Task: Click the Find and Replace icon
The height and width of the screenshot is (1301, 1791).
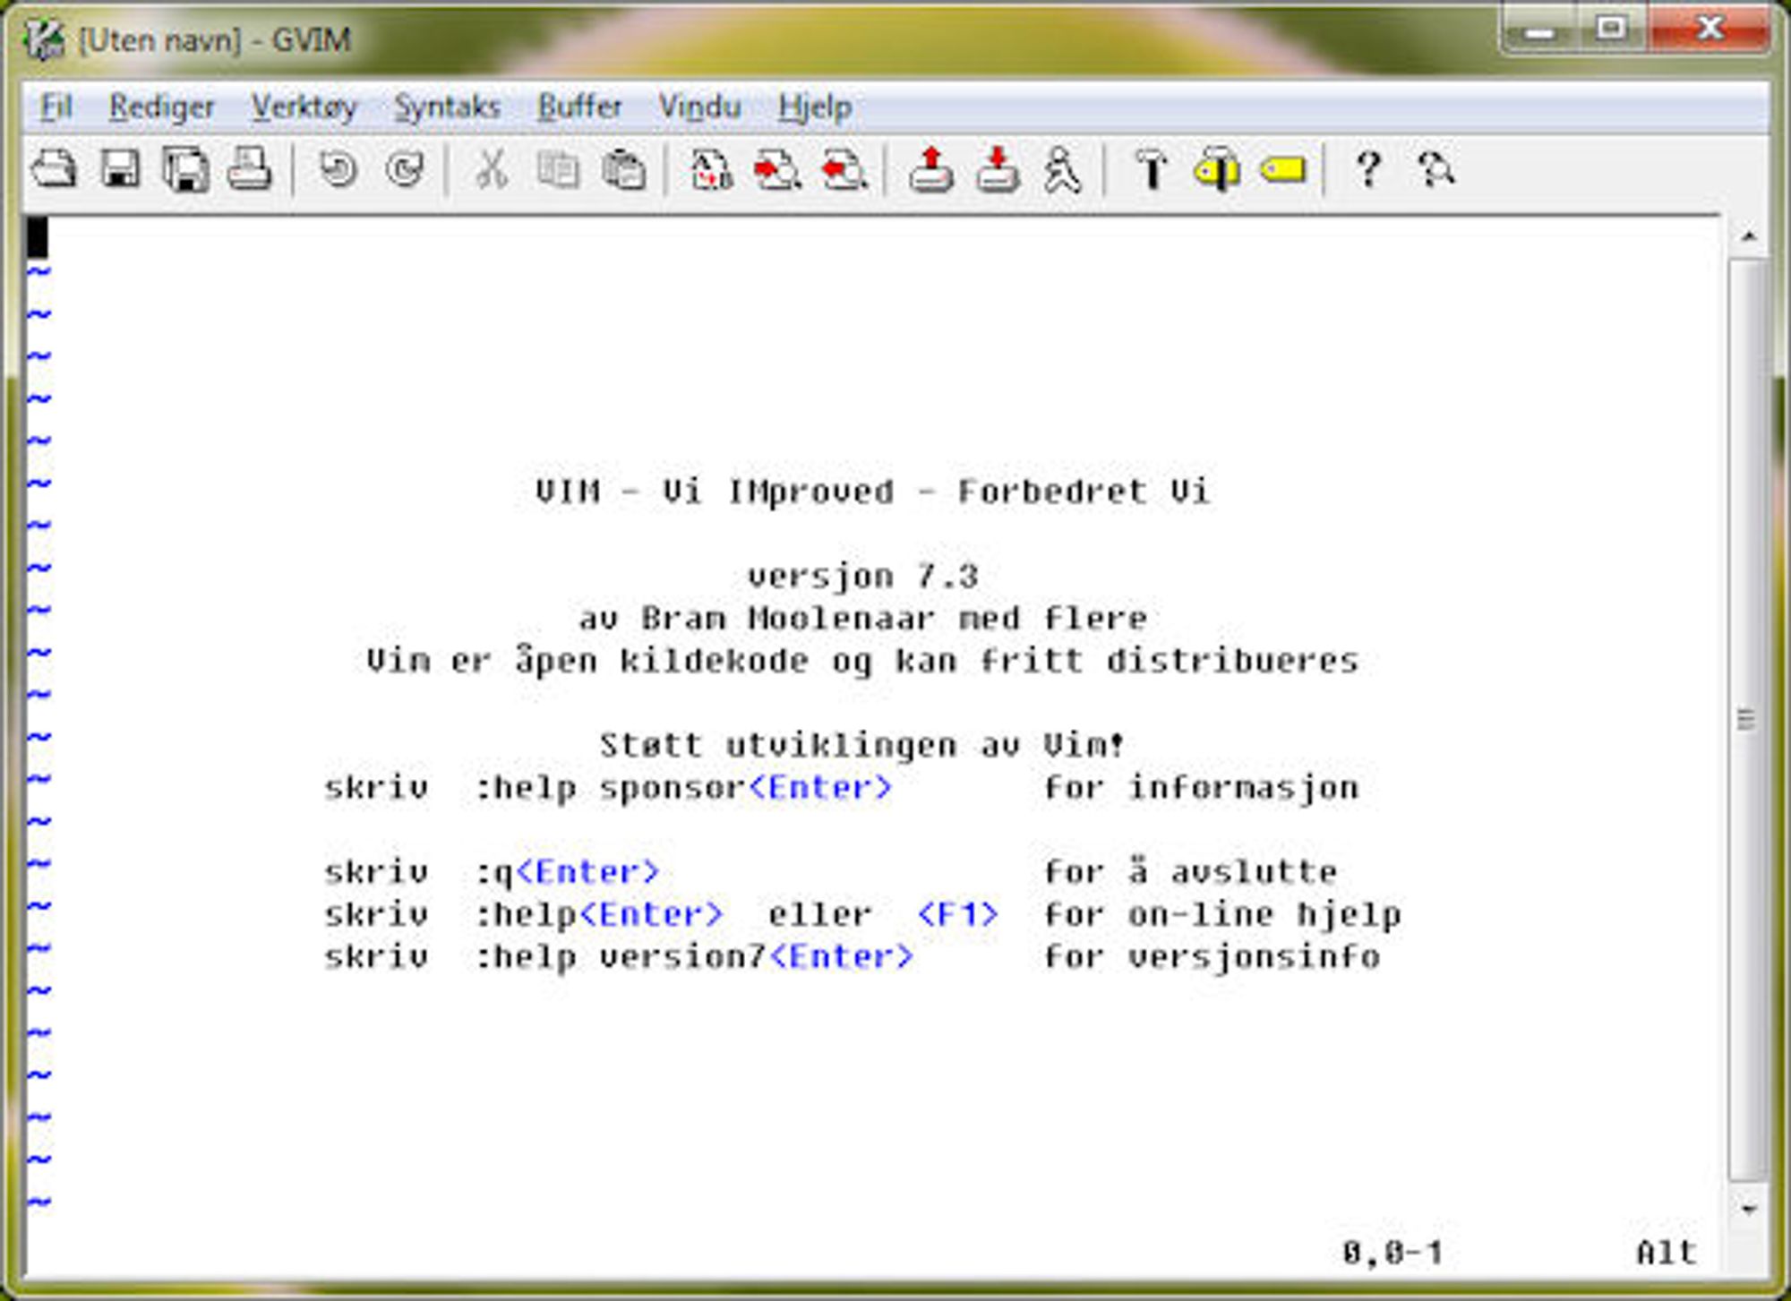Action: click(x=712, y=169)
